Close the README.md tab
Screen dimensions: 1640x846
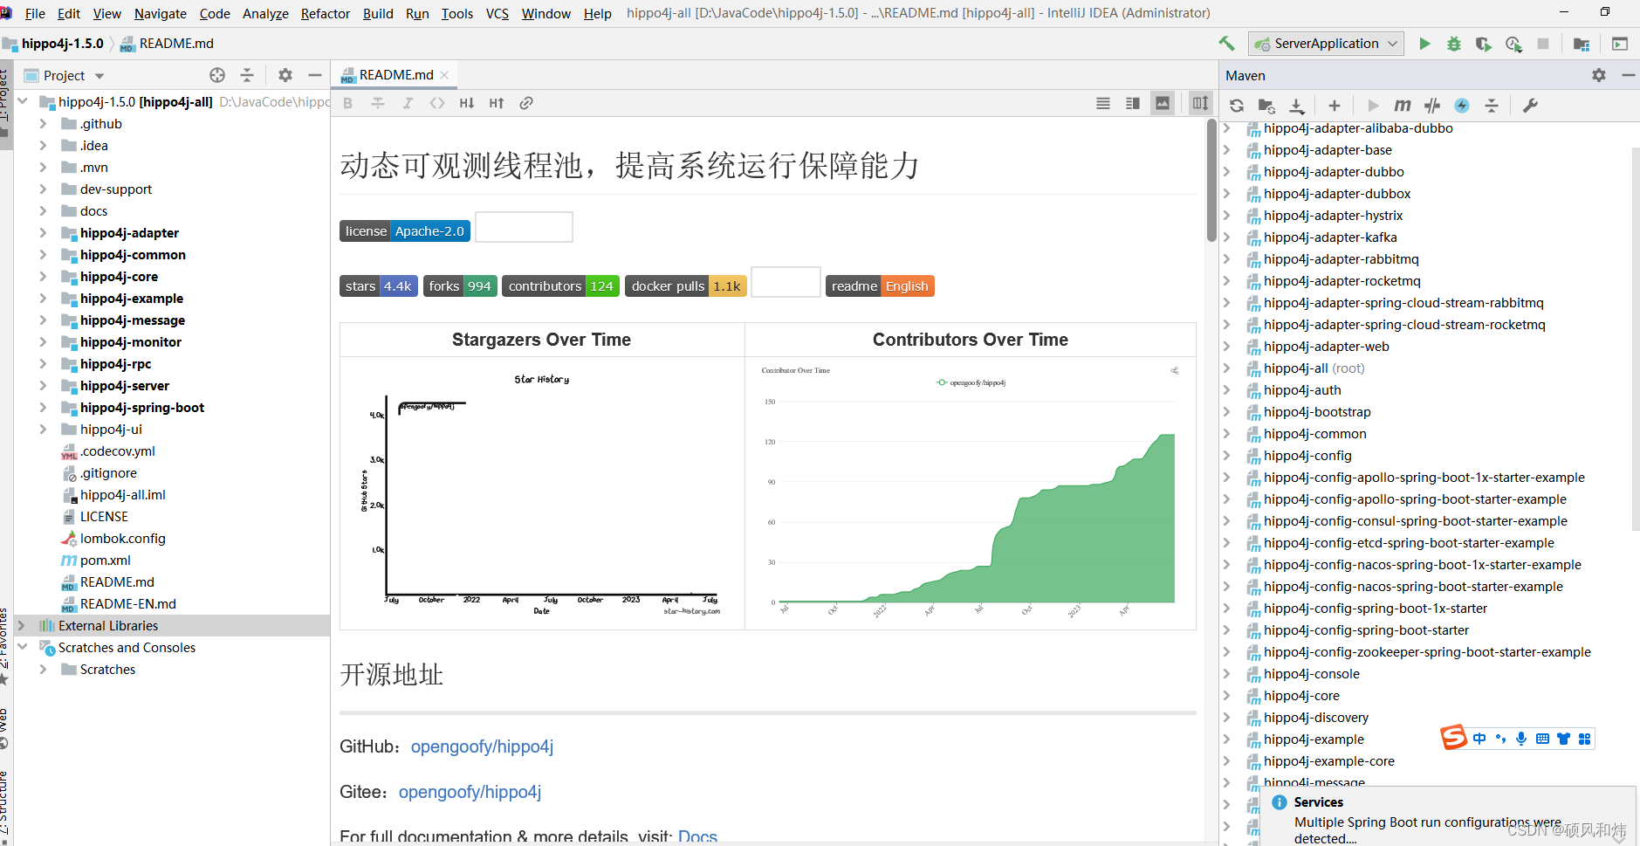(444, 75)
